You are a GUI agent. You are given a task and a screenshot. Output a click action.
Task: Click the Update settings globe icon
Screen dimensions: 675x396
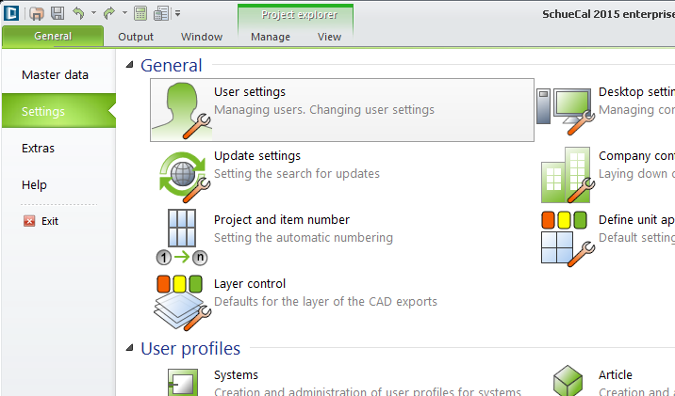pos(182,173)
